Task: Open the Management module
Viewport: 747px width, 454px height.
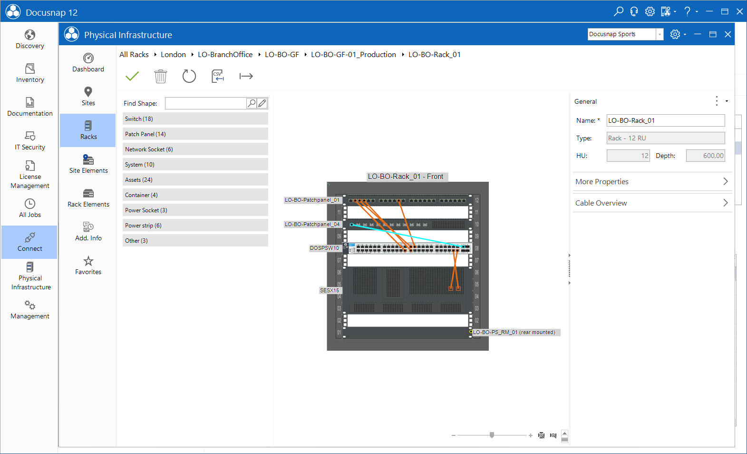Action: (x=29, y=310)
